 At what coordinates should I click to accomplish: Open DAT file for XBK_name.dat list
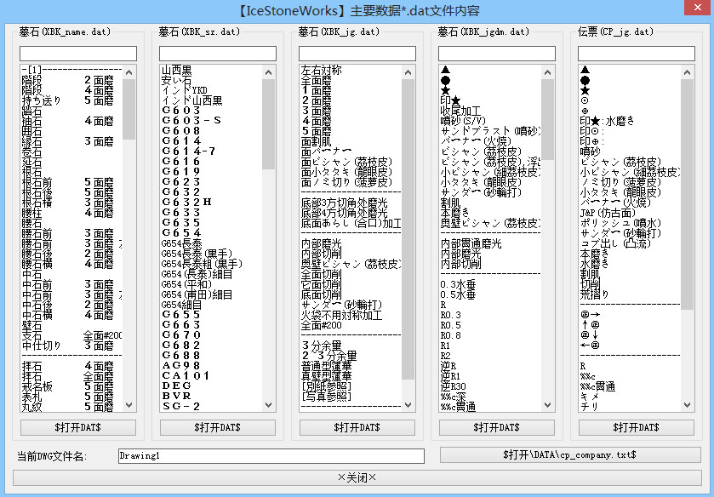pyautogui.click(x=77, y=427)
